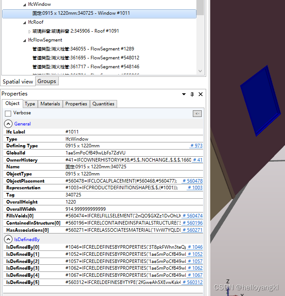Open the # 1067 IsDefinedBy[4] link
285x296 pixels.
(195, 275)
